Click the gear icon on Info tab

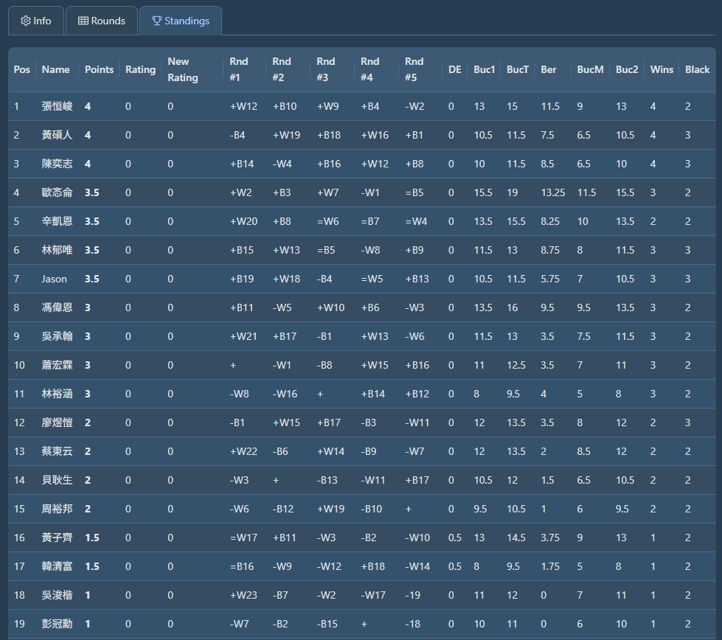(26, 21)
